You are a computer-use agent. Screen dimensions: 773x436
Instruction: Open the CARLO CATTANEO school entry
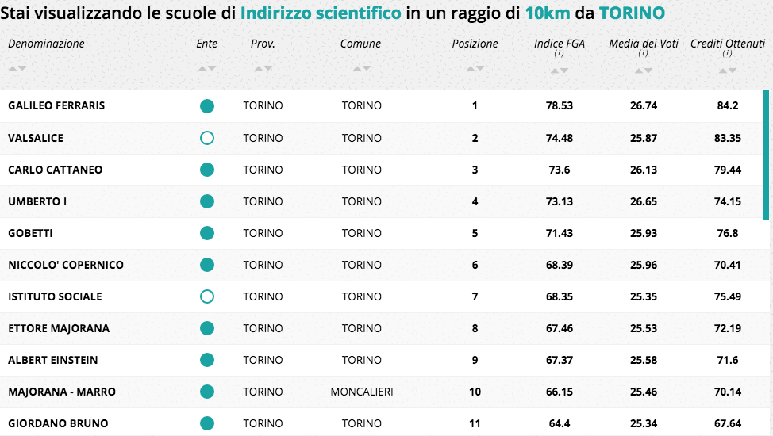tap(56, 170)
